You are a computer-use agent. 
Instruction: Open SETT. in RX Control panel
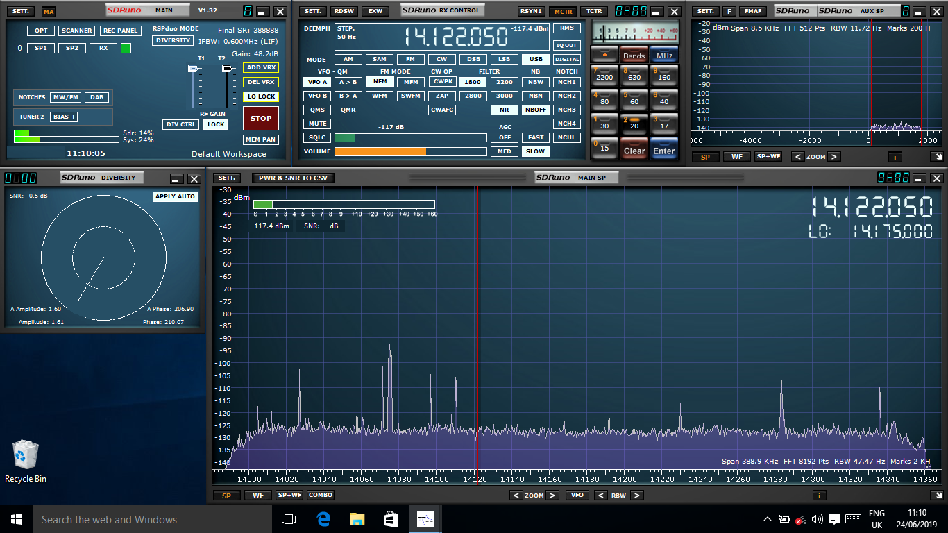[314, 11]
